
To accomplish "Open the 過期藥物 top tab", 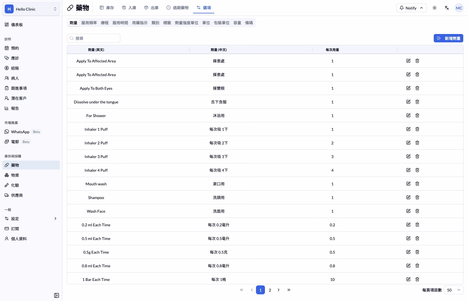I will coord(177,8).
